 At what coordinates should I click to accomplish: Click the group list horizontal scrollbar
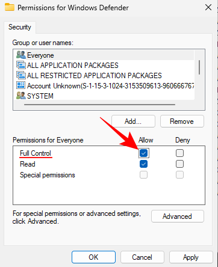point(99,105)
